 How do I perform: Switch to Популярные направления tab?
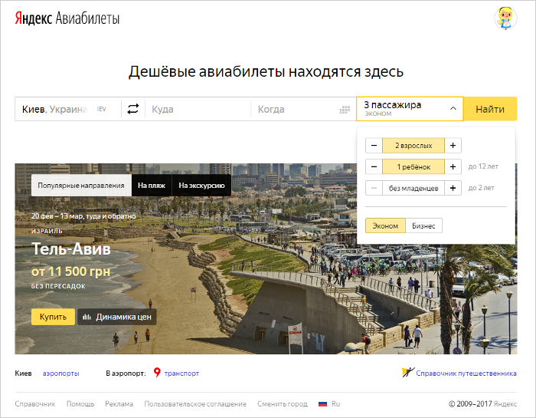pyautogui.click(x=81, y=185)
